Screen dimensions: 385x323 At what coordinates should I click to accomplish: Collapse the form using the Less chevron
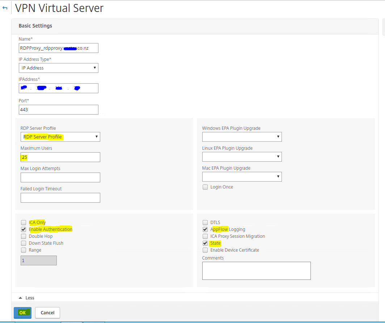(26, 298)
